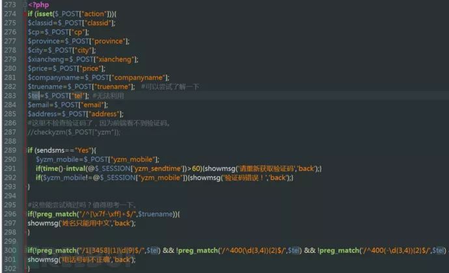Viewport: 449px width, 273px height.
Task: Click line number 283 in the gutter
Action: (10, 96)
